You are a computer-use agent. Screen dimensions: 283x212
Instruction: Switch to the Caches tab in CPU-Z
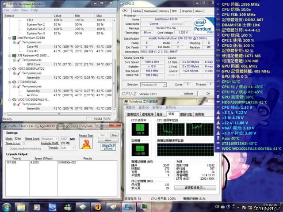(x=137, y=11)
